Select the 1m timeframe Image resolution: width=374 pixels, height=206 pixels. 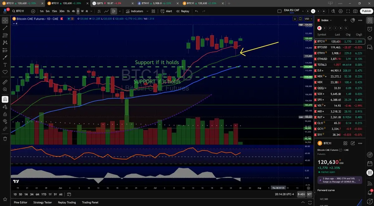[x=41, y=11]
